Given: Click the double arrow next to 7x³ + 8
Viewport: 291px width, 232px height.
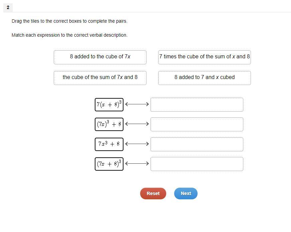Looking at the screenshot, I should 137,144.
